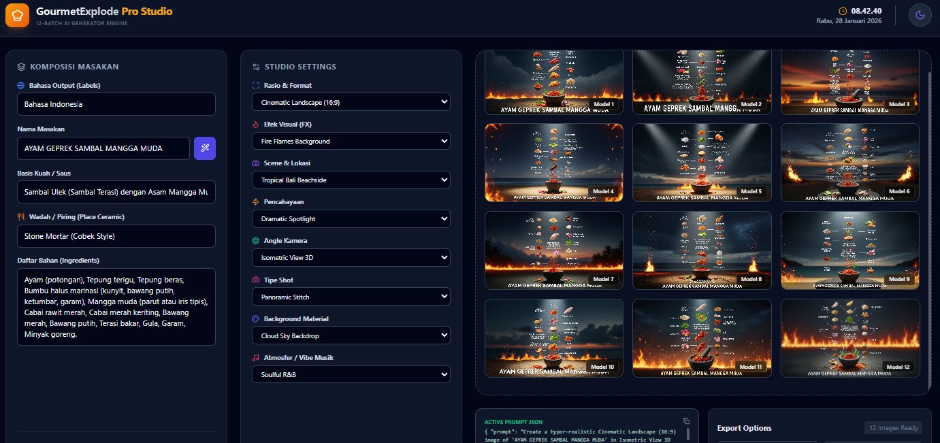The image size is (940, 443).
Task: Select the Model 10 generated image
Action: click(x=554, y=338)
